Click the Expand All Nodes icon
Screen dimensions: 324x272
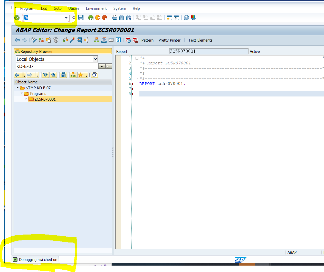(x=45, y=75)
